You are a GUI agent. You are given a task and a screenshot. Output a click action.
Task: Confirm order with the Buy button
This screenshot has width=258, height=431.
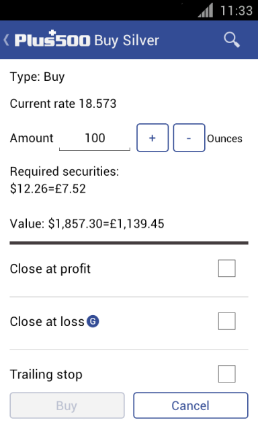point(67,405)
